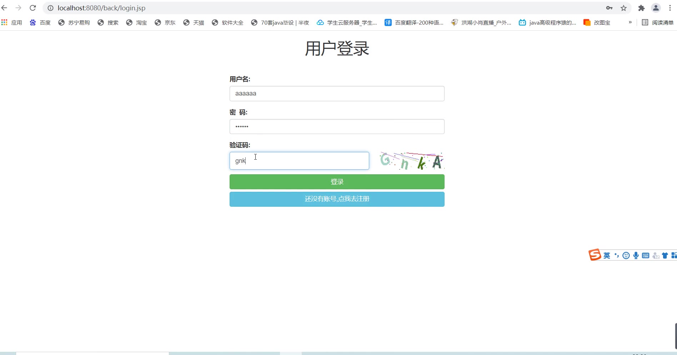Image resolution: width=677 pixels, height=355 pixels.
Task: Click the 验证码: label
Action: click(x=240, y=145)
